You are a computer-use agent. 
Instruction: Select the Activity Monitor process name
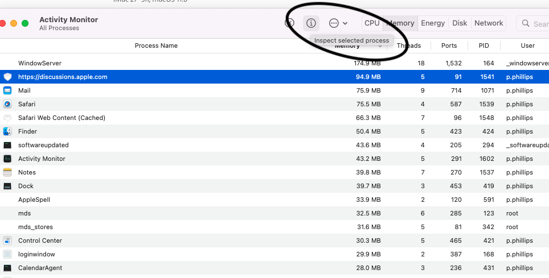[x=42, y=159]
